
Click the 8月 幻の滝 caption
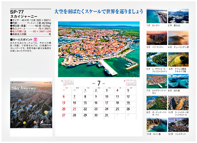coord(174,91)
